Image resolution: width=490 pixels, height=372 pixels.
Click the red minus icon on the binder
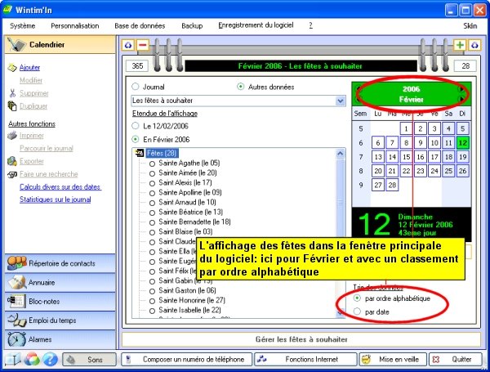pos(142,45)
